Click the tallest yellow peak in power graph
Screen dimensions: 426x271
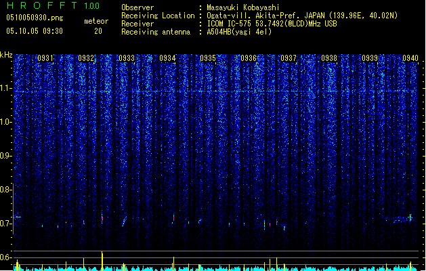[x=102, y=261]
